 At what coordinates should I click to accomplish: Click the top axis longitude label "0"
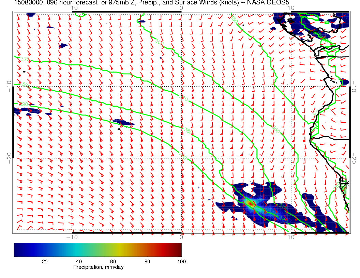pyautogui.click(x=181, y=8)
